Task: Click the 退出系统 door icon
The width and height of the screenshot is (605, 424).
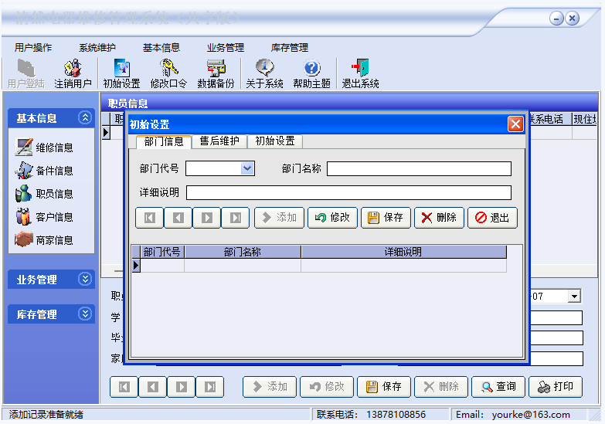Action: 360,73
